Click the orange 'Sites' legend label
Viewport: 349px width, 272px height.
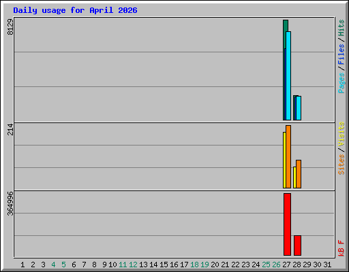pos(342,165)
